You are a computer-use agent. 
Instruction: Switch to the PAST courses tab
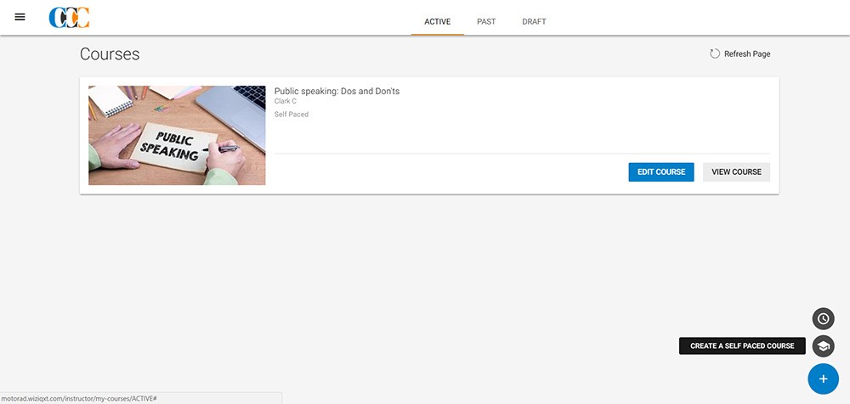click(486, 21)
